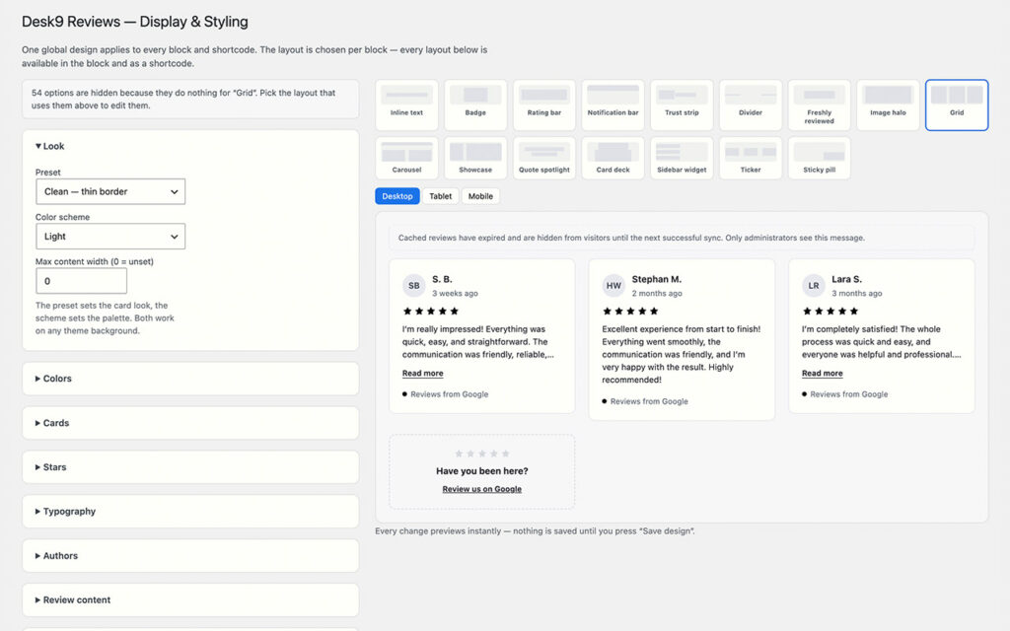Pick the Freshly reviewed layout

pos(820,105)
